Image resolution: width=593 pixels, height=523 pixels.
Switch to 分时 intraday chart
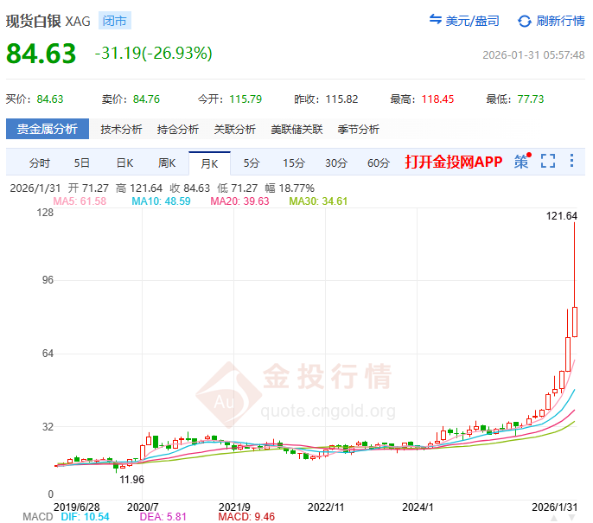point(40,163)
